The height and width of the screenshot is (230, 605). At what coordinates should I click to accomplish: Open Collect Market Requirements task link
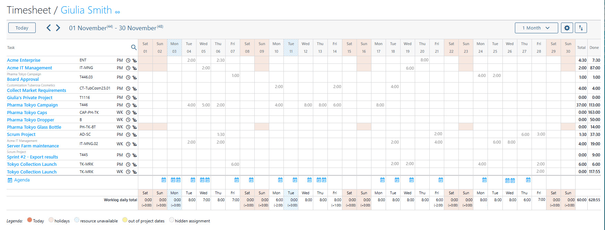click(36, 91)
